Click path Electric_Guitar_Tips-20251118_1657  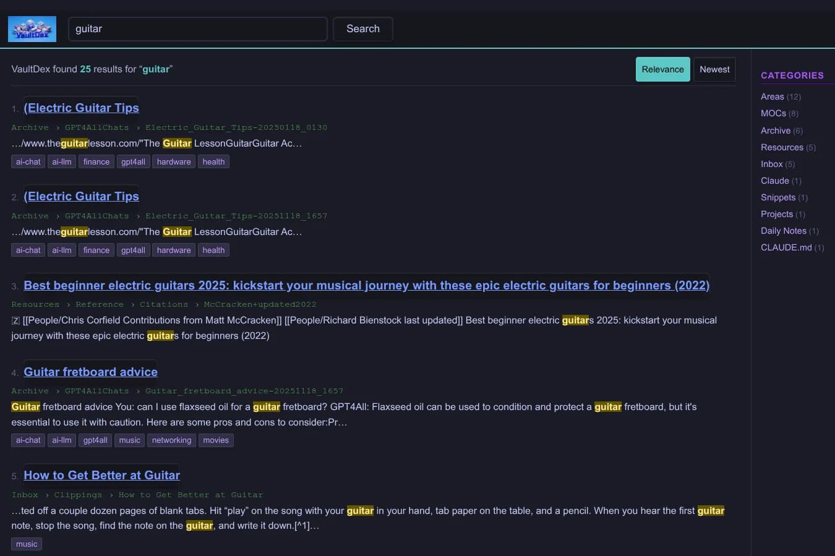coord(236,216)
